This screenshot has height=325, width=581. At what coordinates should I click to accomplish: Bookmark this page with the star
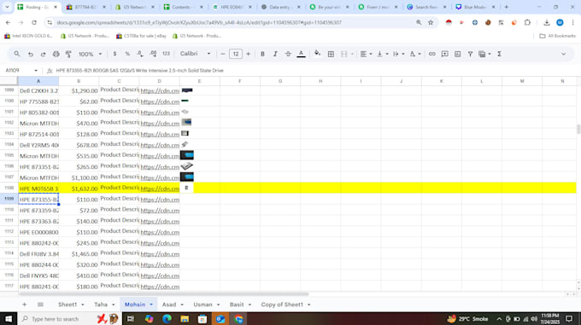[431, 22]
